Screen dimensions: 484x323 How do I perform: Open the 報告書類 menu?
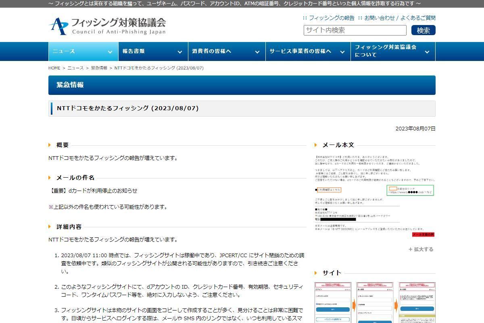(153, 51)
